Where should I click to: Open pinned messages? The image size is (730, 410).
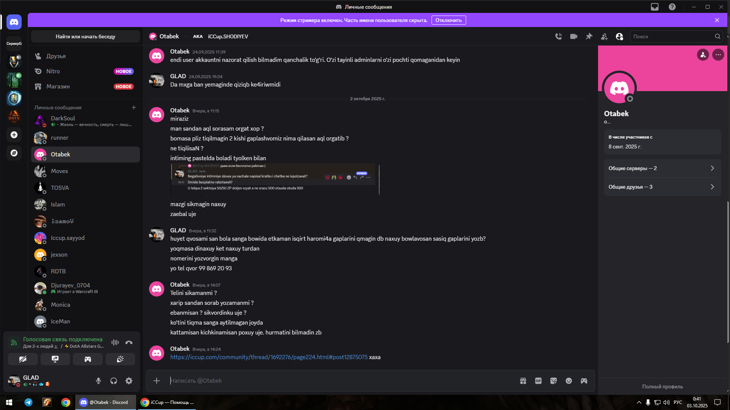[589, 36]
